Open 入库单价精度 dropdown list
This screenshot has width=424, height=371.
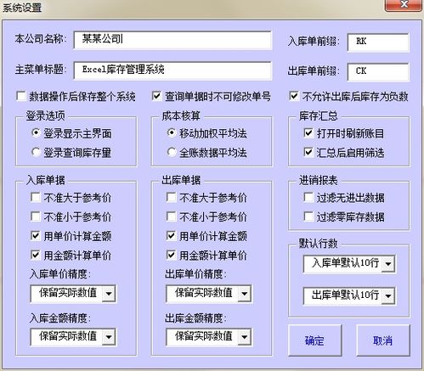tap(109, 294)
